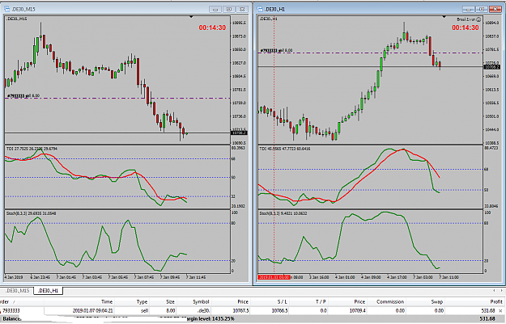The image size is (506, 324).
Task: Click the Stoch(8,3,3) label on H1 chart
Action: coord(283,213)
